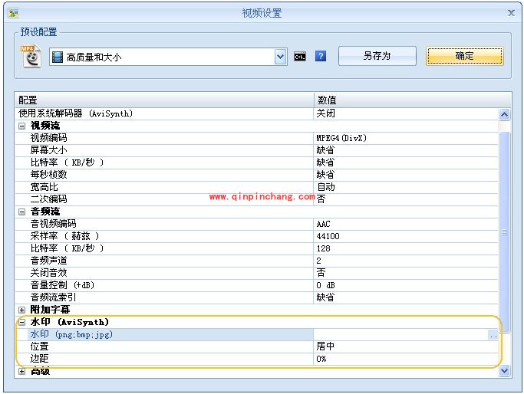Click the 缺省 value for 每秒帧数
Image resolution: width=524 pixels, height=394 pixels.
click(325, 175)
